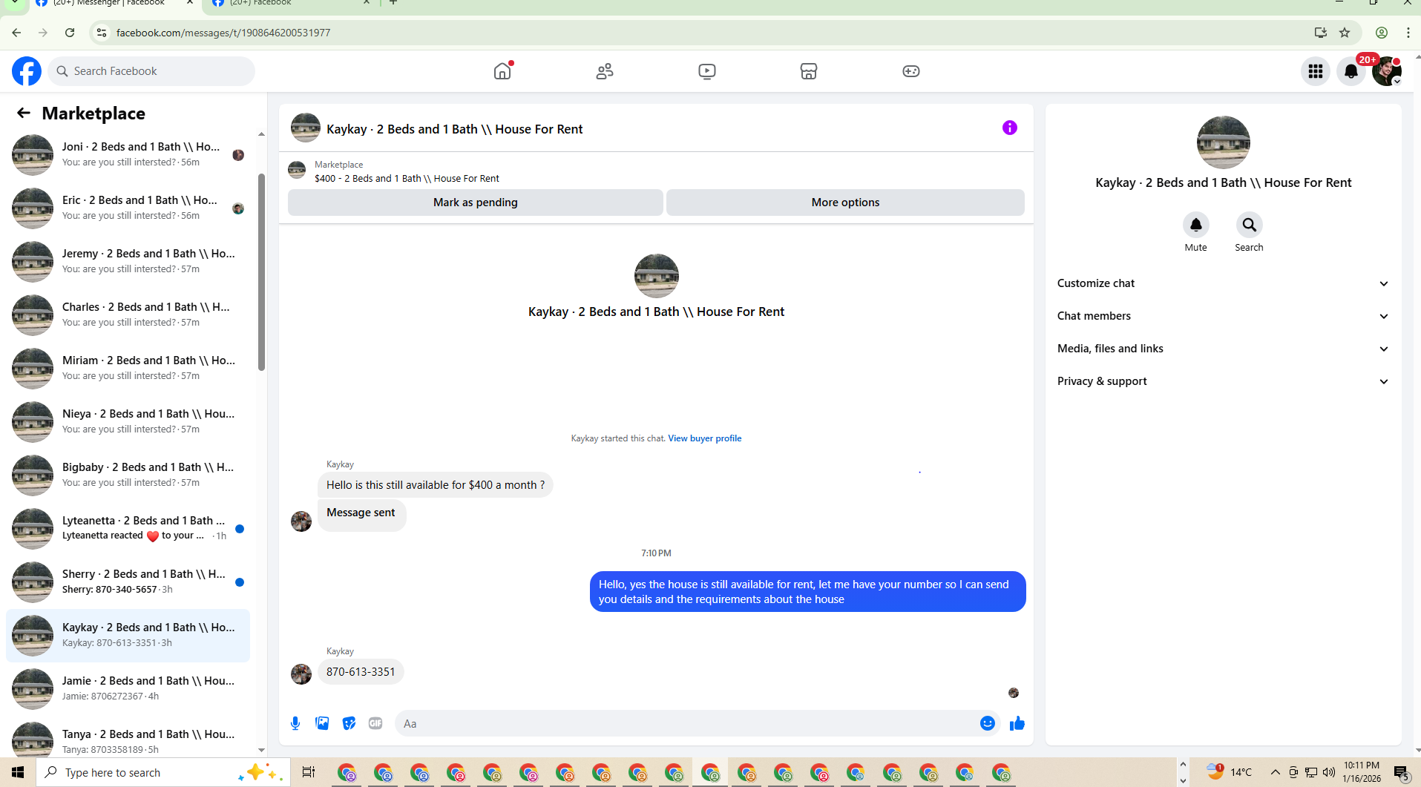1421x787 pixels.
Task: Reload the page with the browser refresh icon
Action: (70, 33)
